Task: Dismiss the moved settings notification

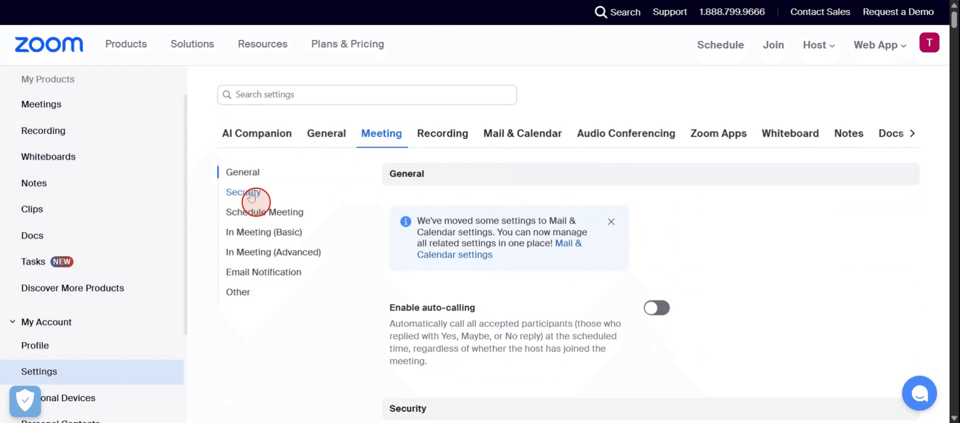Action: 611,221
